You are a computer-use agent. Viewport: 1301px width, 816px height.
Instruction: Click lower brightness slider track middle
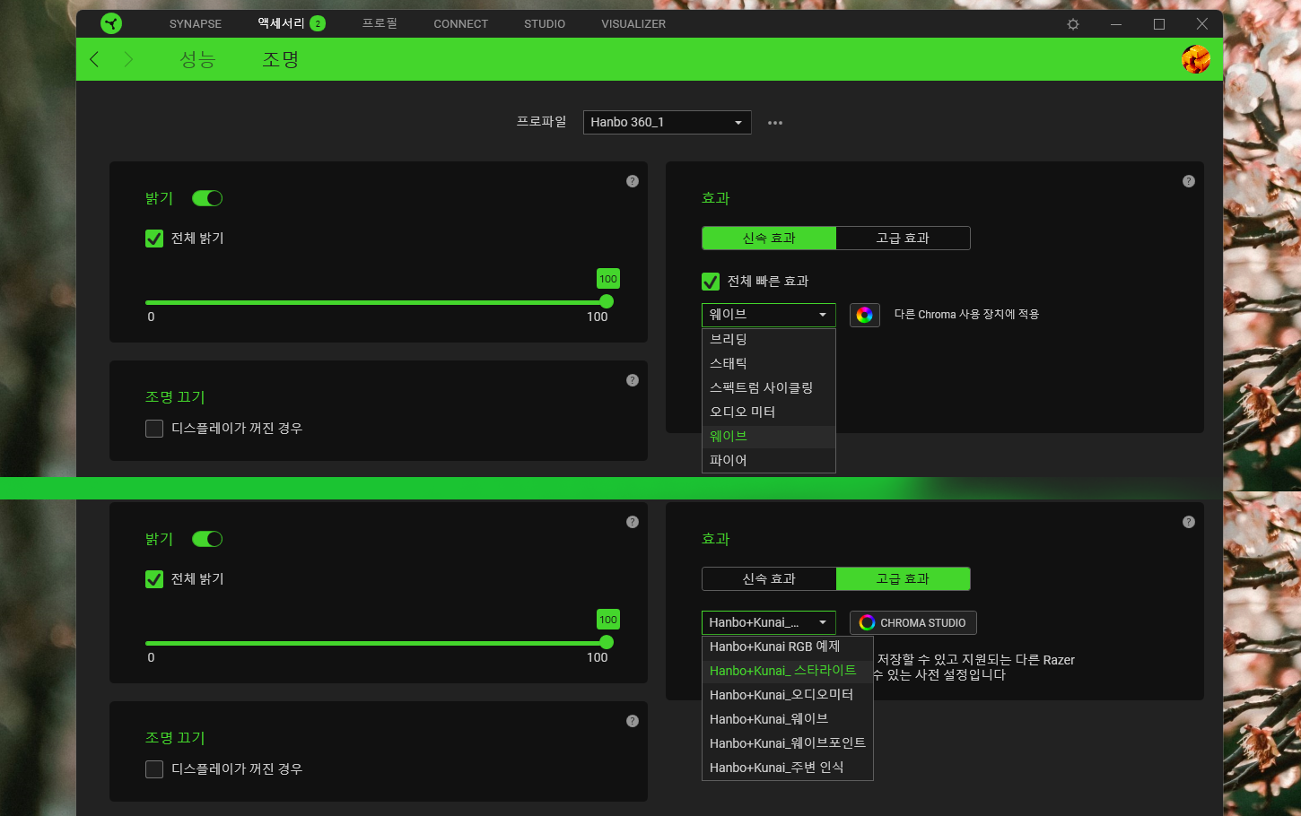(x=376, y=643)
